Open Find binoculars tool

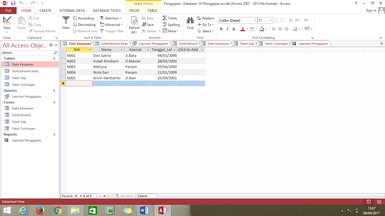[190, 23]
